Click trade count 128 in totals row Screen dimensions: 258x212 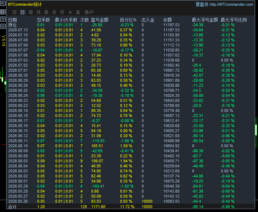84,207
